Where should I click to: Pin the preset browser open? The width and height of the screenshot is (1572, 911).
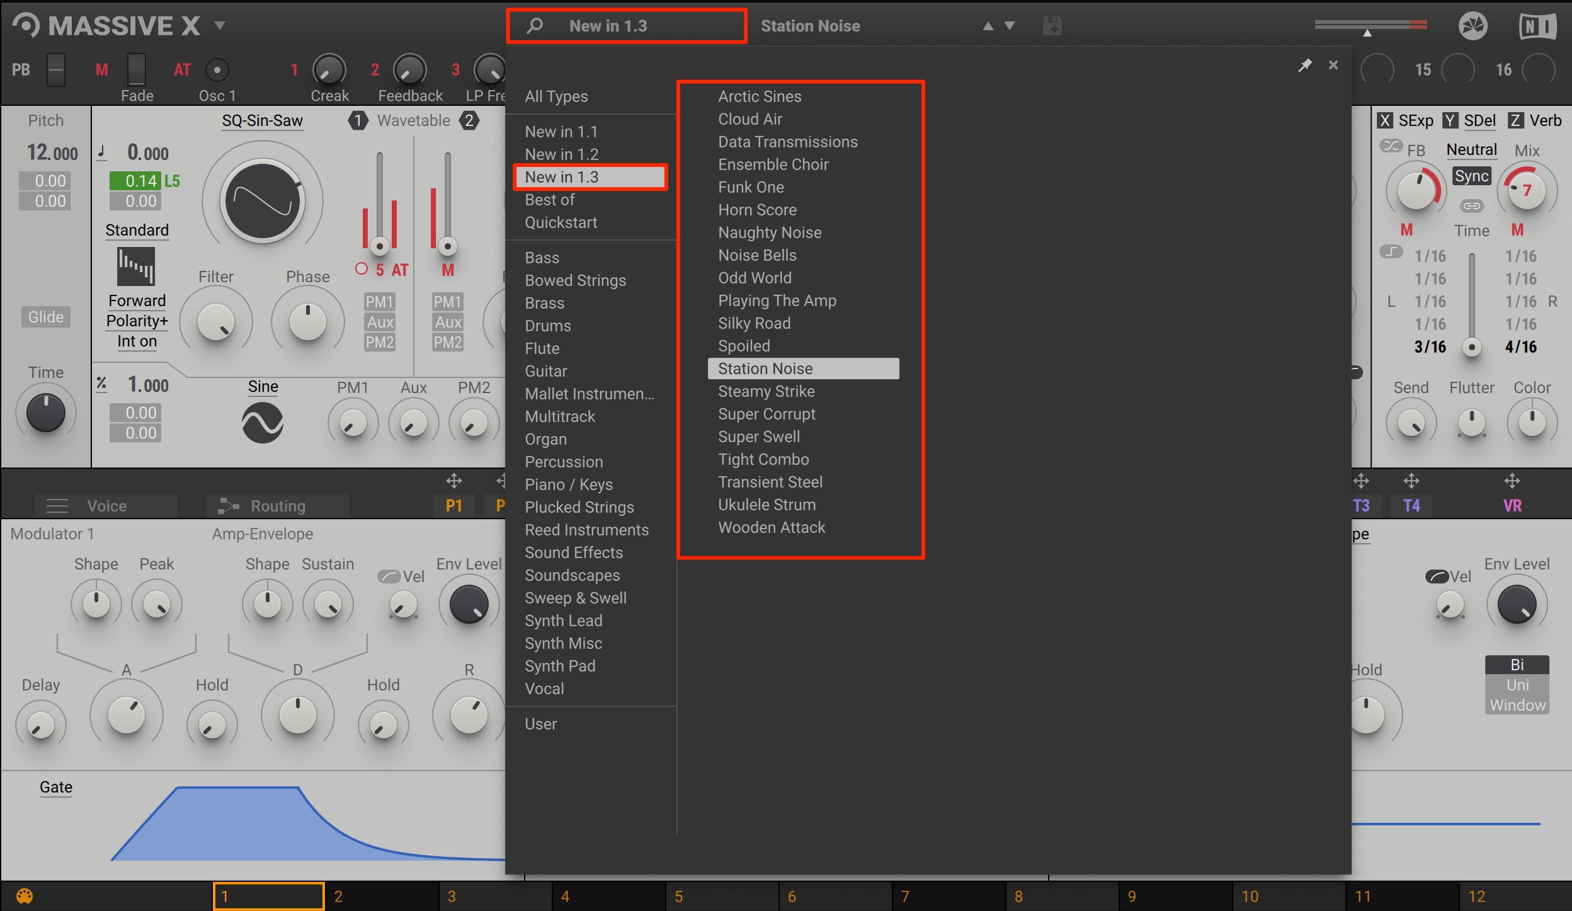coord(1305,65)
